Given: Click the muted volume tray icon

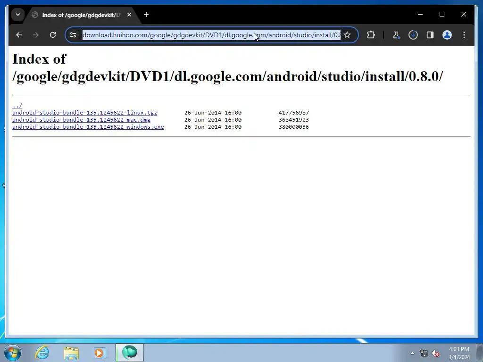Looking at the screenshot, I should [435, 353].
